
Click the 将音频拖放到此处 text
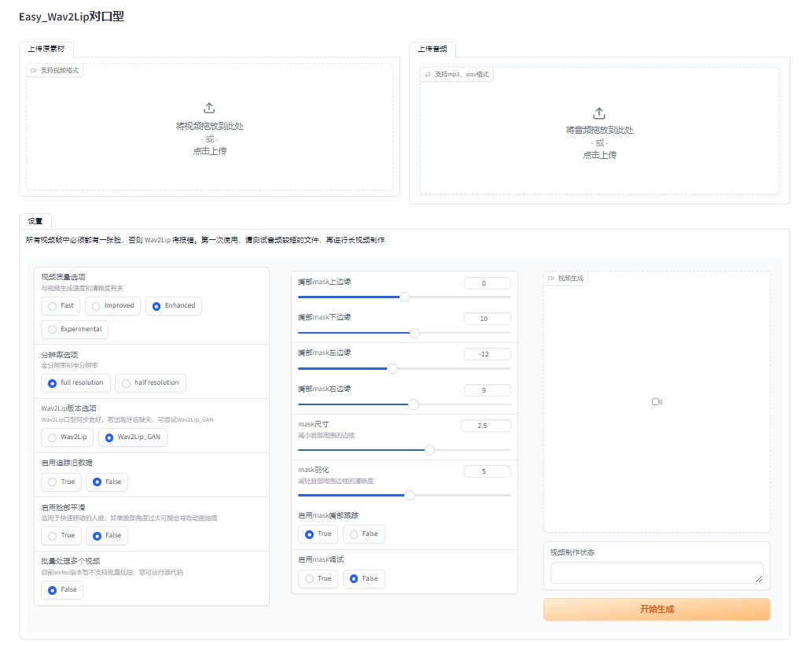(599, 130)
